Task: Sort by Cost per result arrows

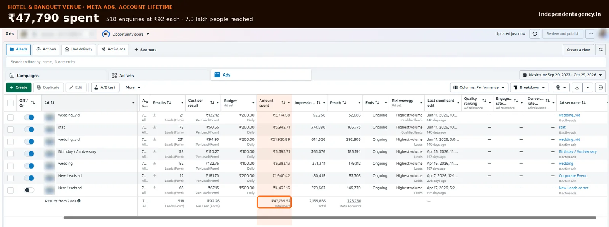Action: pos(212,103)
